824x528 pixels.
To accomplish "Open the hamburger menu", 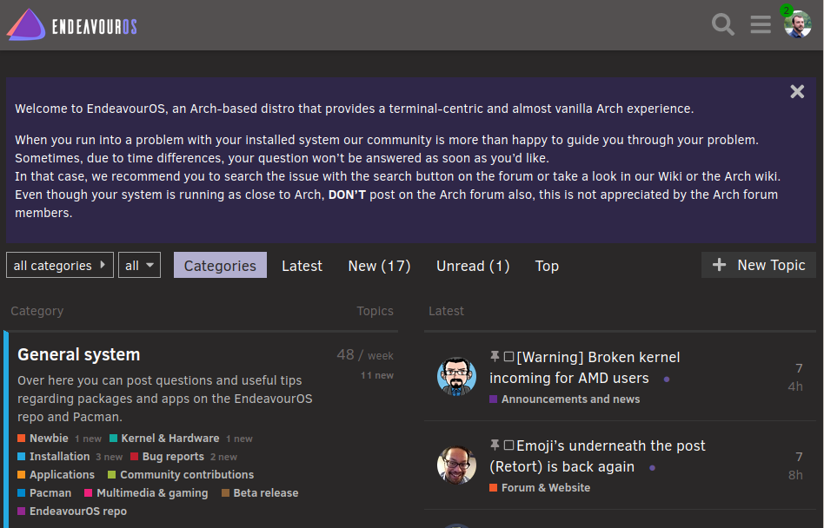I will [x=761, y=24].
